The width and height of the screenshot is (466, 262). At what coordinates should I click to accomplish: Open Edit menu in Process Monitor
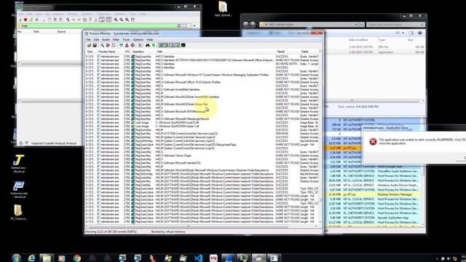[x=96, y=39]
